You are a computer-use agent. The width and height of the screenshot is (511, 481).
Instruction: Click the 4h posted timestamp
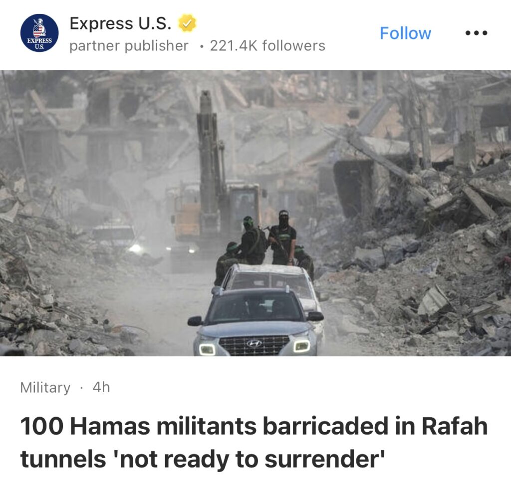pyautogui.click(x=101, y=388)
